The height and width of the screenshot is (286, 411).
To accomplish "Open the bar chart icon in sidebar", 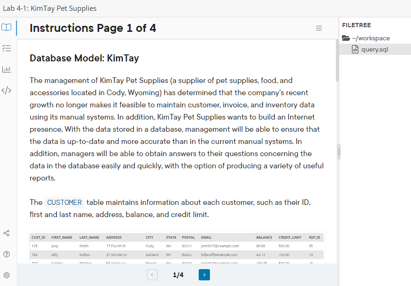I will [7, 69].
